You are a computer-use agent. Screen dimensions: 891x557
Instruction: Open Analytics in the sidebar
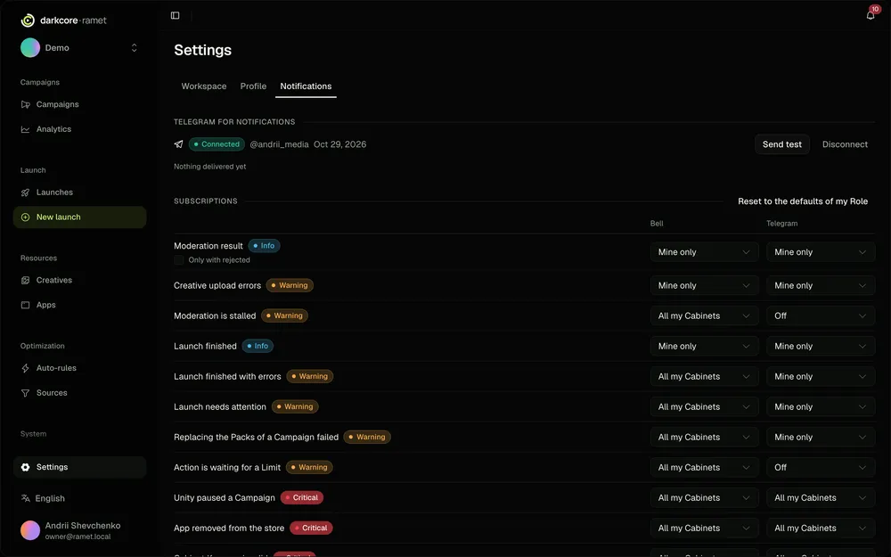(x=79, y=129)
